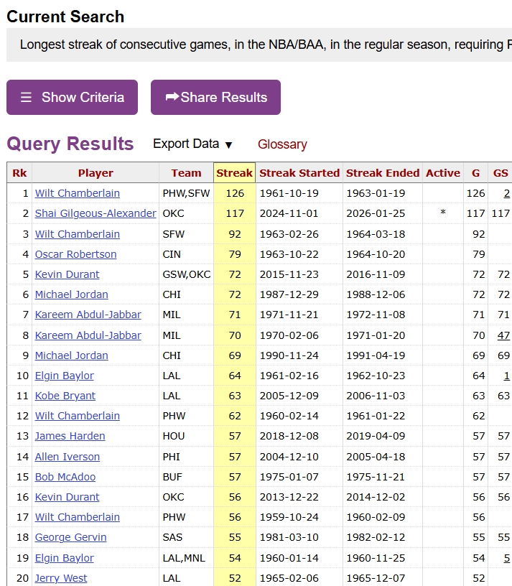Open games-started link for Elgin Baylor rank 10

pyautogui.click(x=506, y=376)
